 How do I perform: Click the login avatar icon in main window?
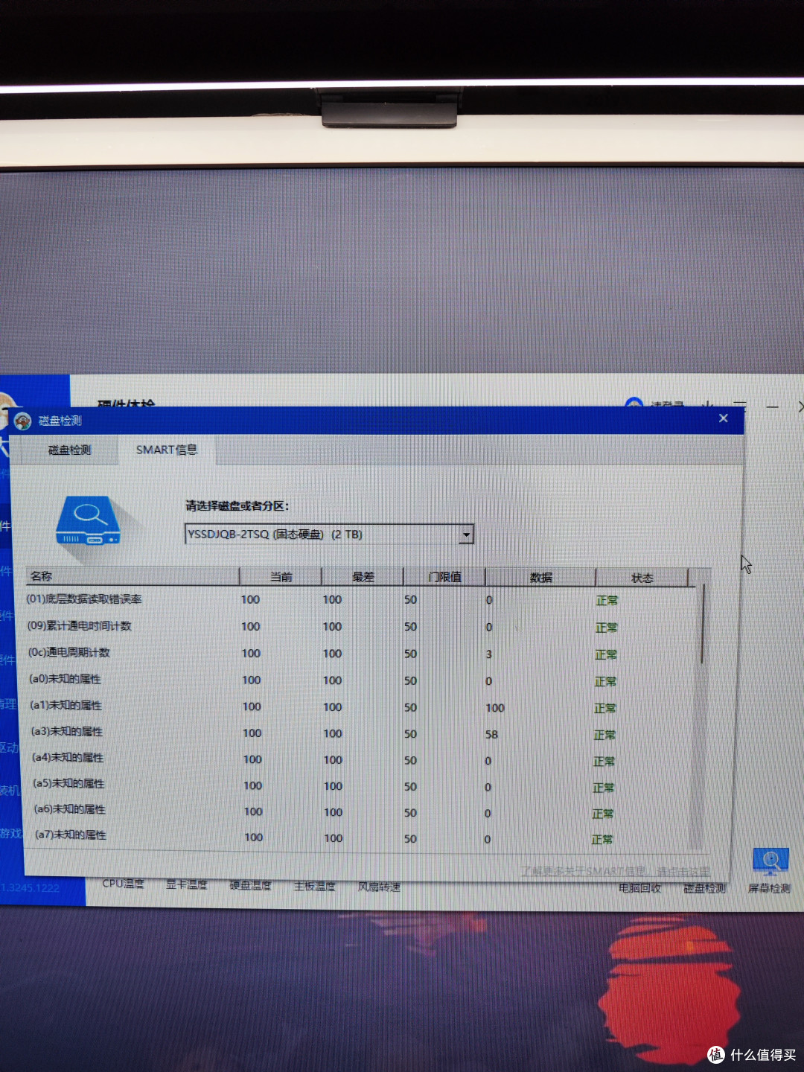(x=634, y=403)
